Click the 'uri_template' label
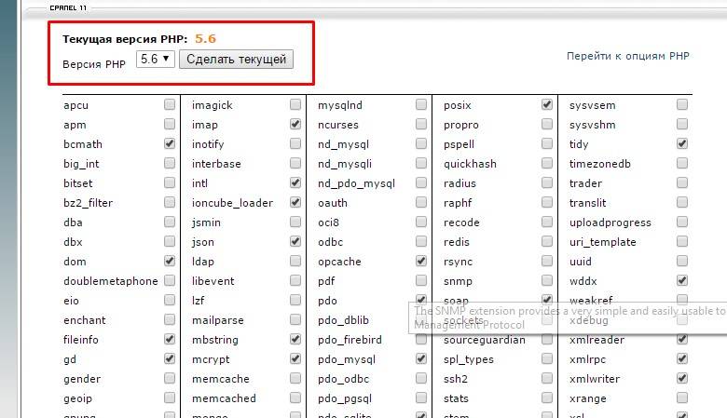The height and width of the screenshot is (418, 727). coord(602,243)
